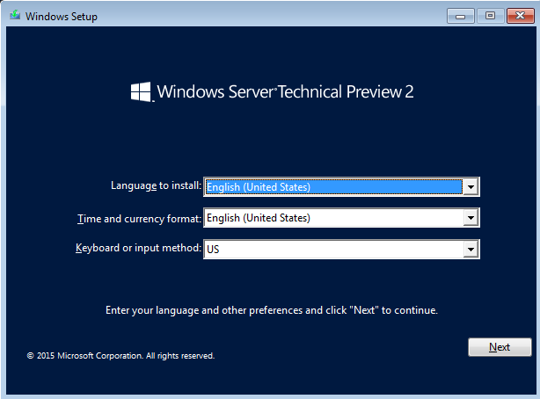Click the 'Language to install:' label
The height and width of the screenshot is (399, 540).
pyautogui.click(x=156, y=185)
